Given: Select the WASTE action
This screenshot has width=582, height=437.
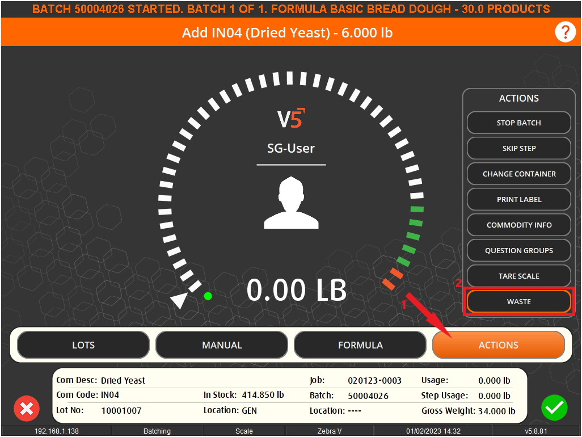Looking at the screenshot, I should click(518, 301).
